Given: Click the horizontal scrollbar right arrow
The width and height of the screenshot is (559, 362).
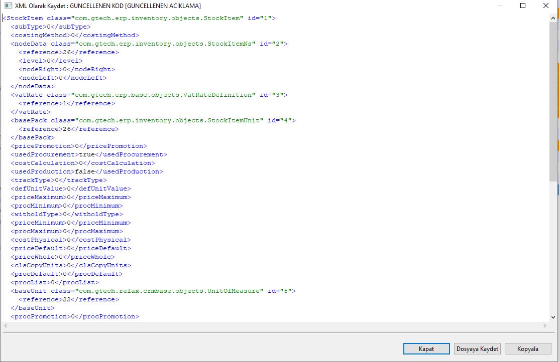Looking at the screenshot, I should (545, 326).
